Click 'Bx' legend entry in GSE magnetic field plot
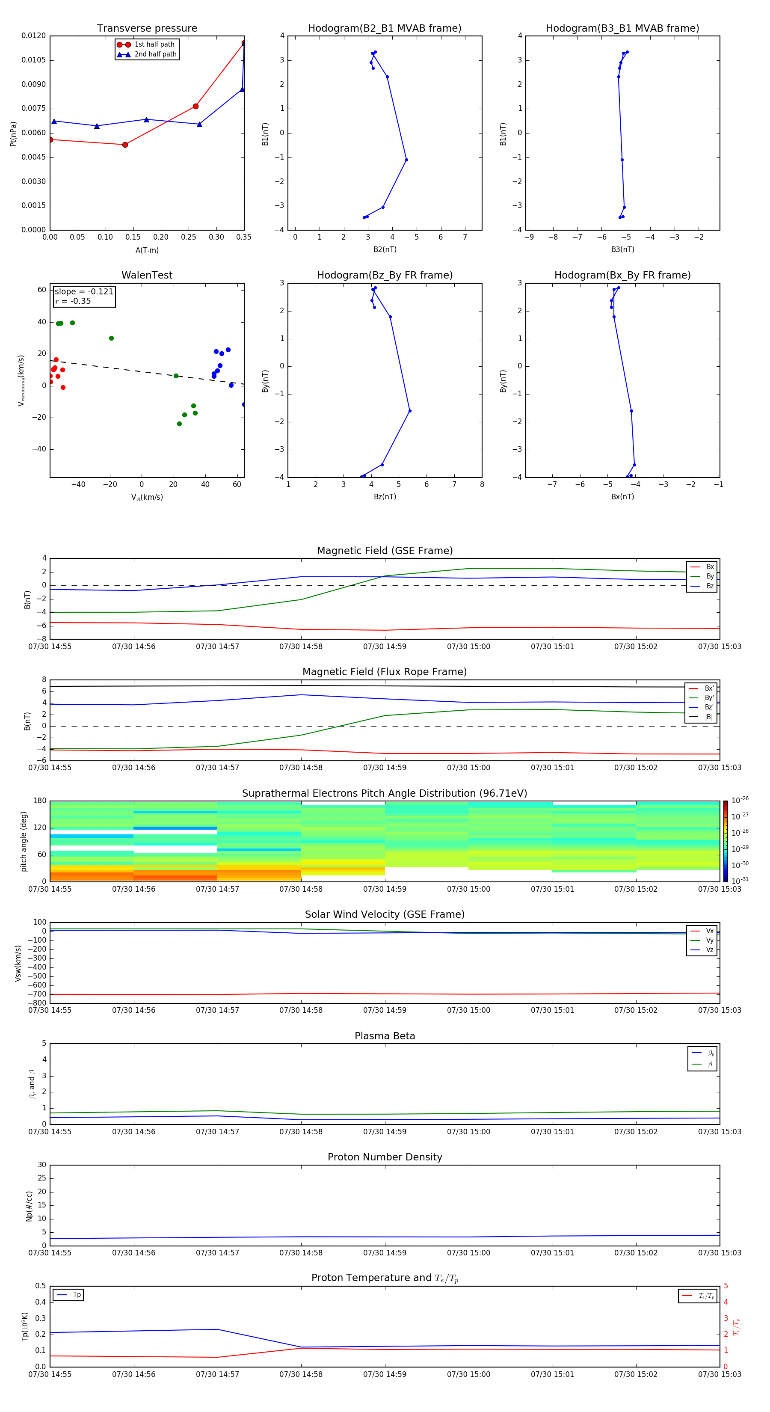 702,567
